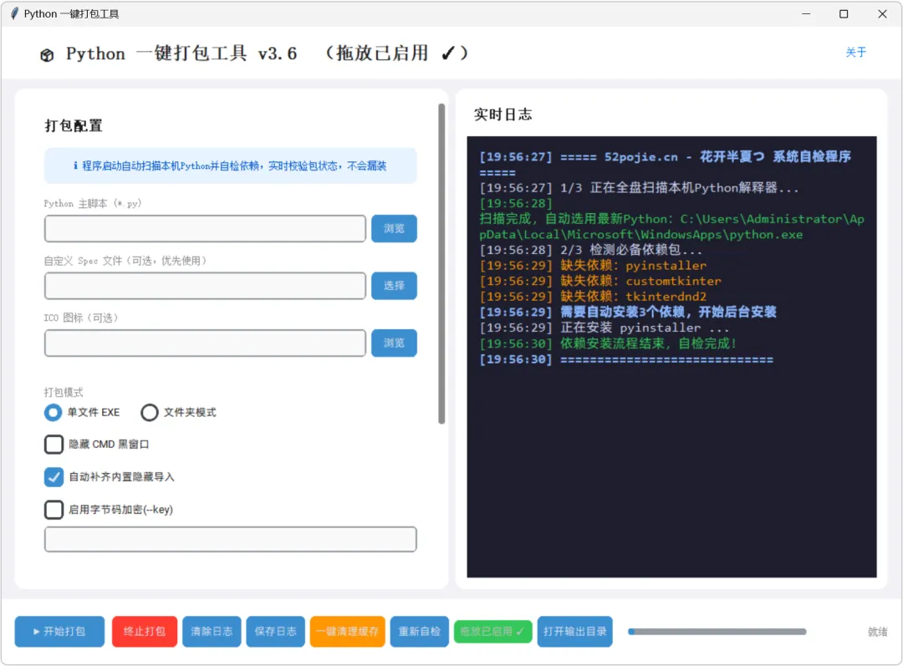Stop packaging with red 终止打包 button
The height and width of the screenshot is (666, 903).
[x=145, y=632]
